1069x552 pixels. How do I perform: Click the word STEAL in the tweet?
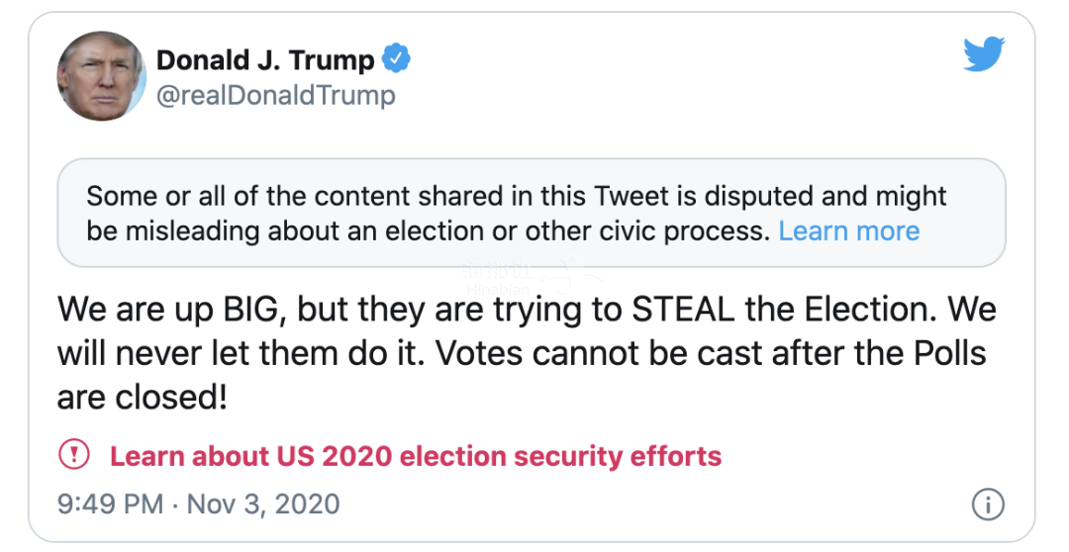pyautogui.click(x=683, y=309)
